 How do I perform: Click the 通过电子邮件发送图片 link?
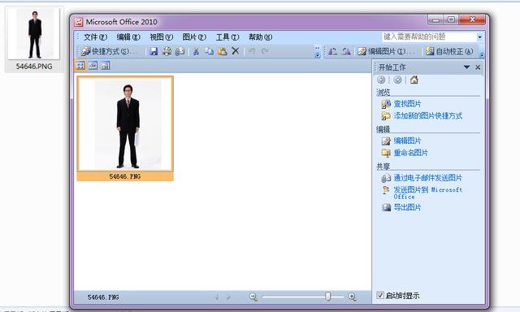point(428,178)
